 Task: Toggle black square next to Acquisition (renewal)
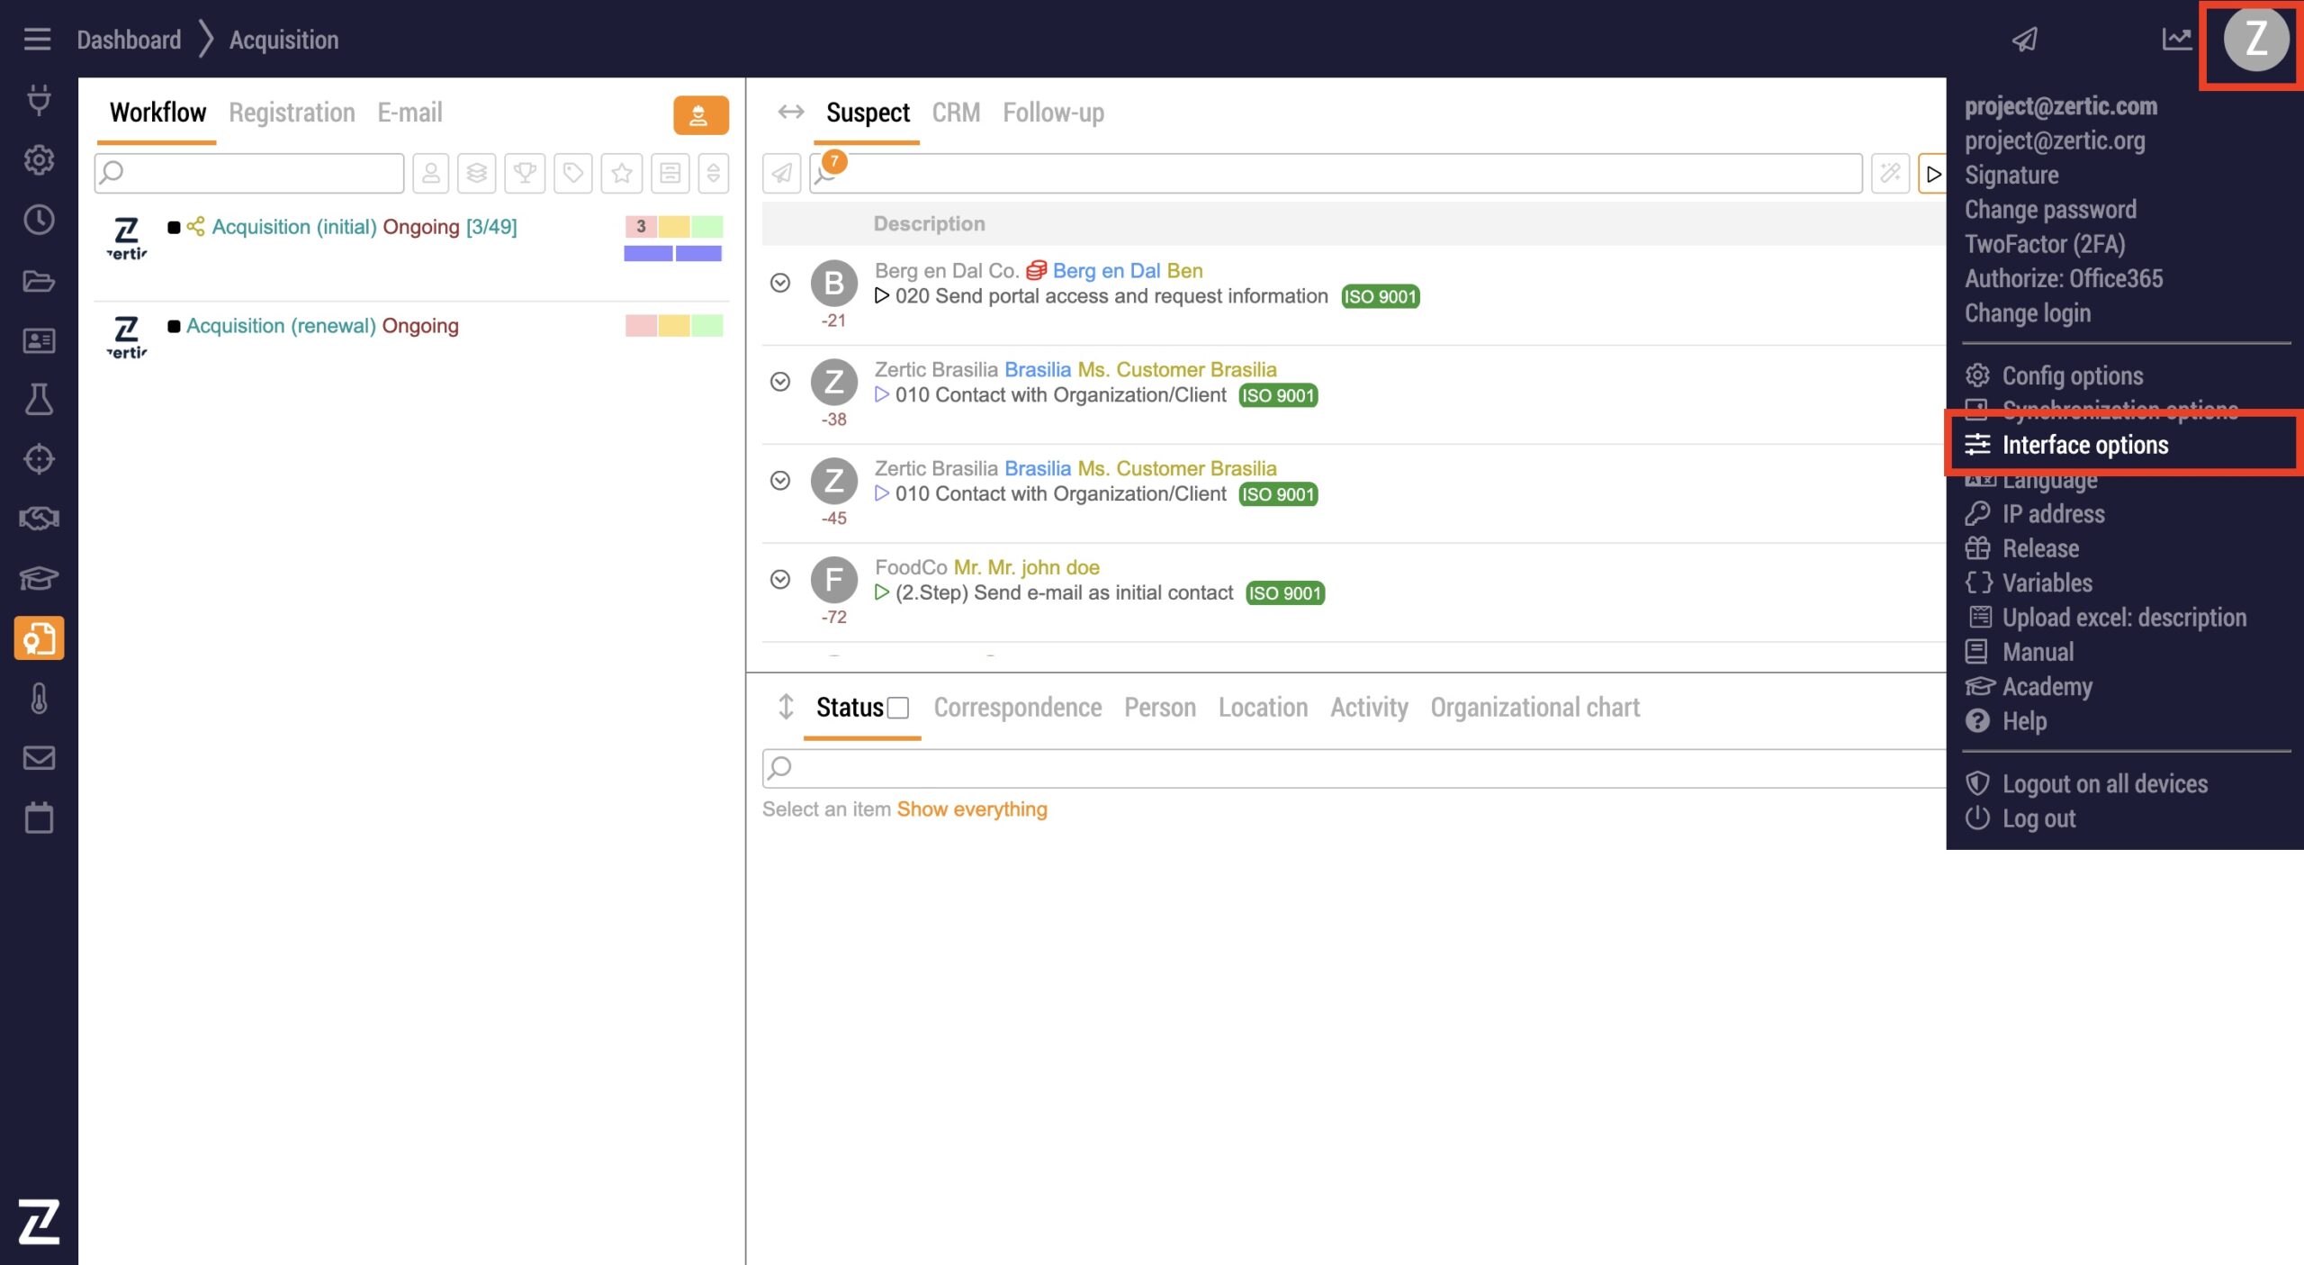pos(174,326)
